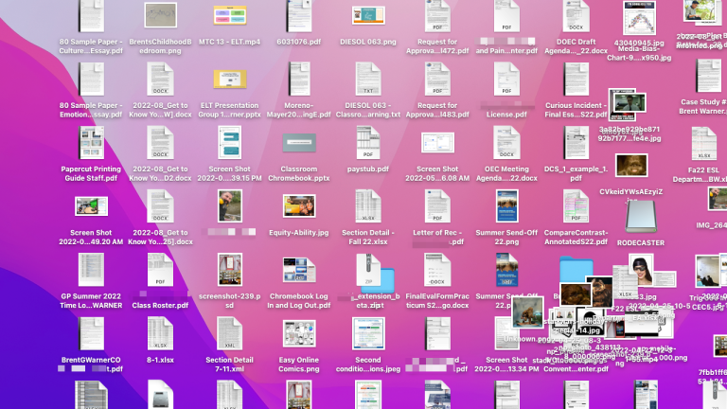The width and height of the screenshot is (727, 409).
Task: Click the Classroom Chromebook.pptx file
Action: [x=299, y=145]
